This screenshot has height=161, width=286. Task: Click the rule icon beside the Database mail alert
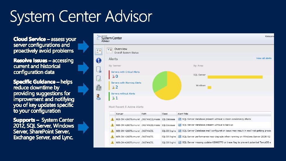(x=180, y=131)
